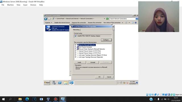Screen dimensions: 182x102
Task: Open Server Manager from guest taskbar
Action: pyautogui.click(x=54, y=83)
